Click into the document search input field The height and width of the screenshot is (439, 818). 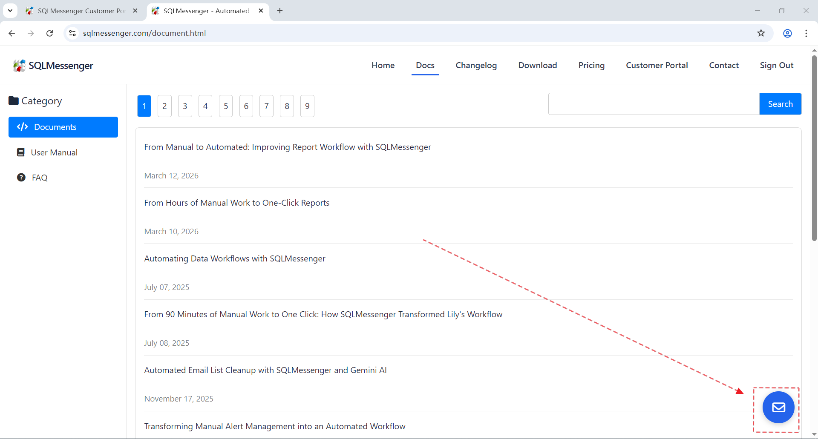tap(654, 104)
